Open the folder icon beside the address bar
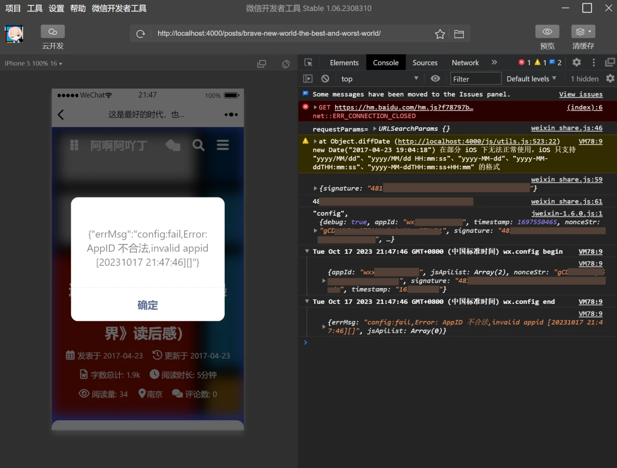 point(459,34)
